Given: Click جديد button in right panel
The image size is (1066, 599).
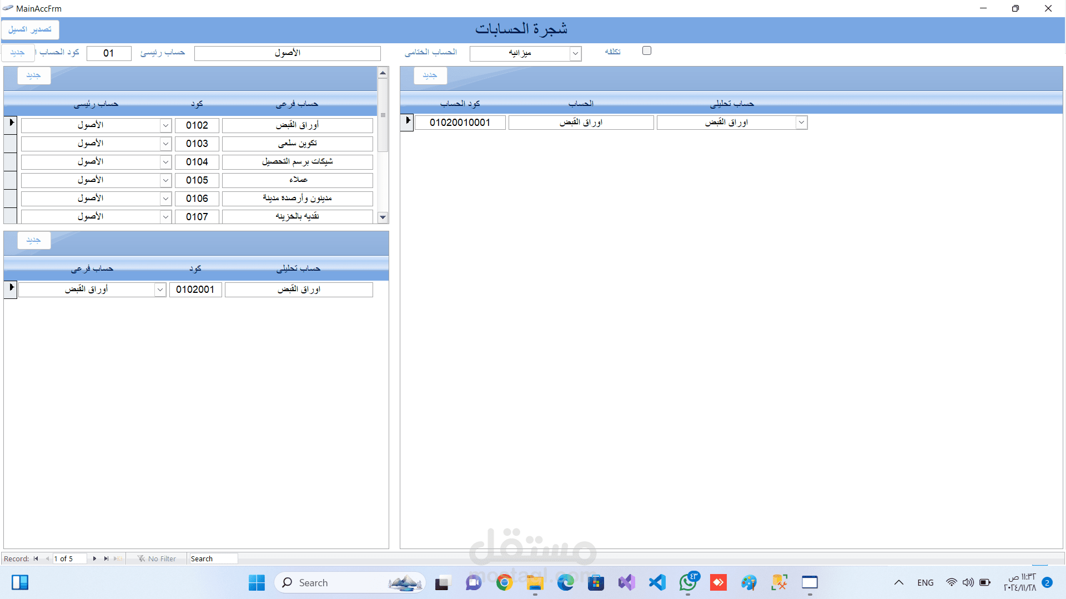Looking at the screenshot, I should coord(430,75).
